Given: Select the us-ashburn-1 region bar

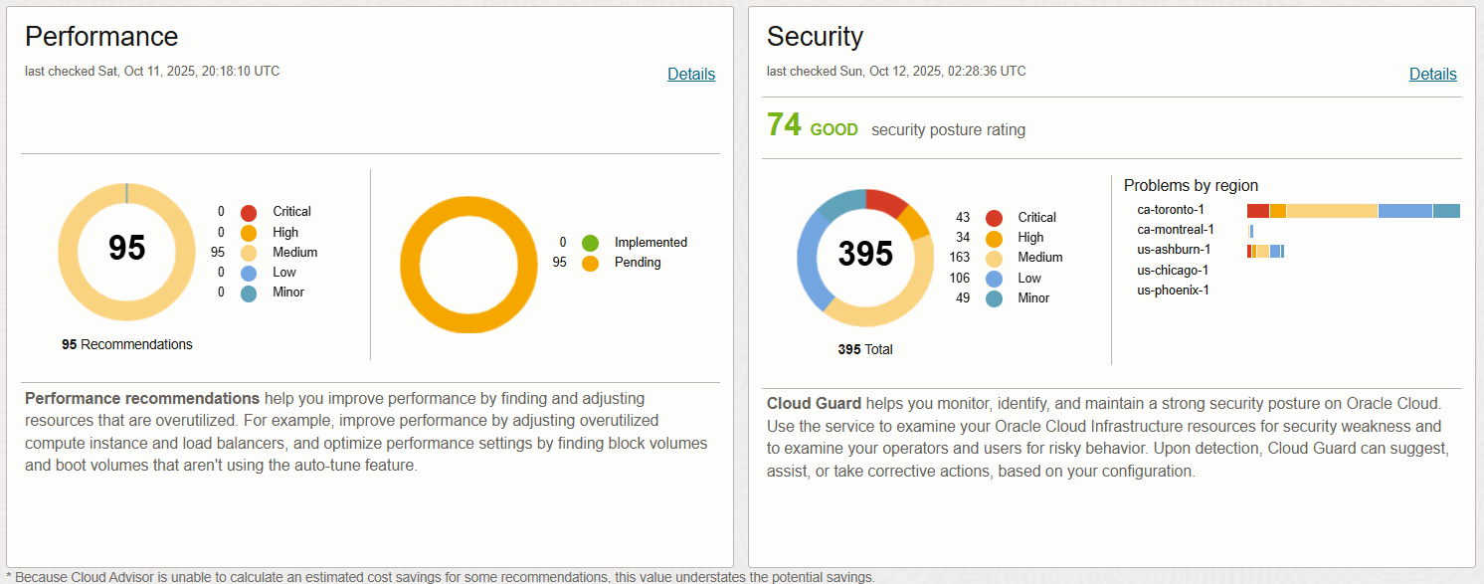Looking at the screenshot, I should point(1265,251).
